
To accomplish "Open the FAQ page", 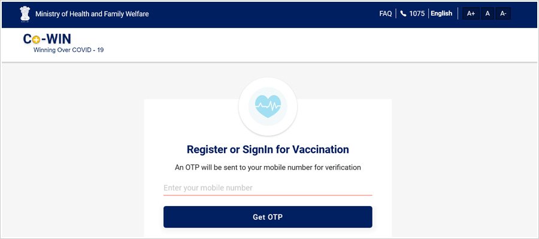I will click(x=385, y=14).
